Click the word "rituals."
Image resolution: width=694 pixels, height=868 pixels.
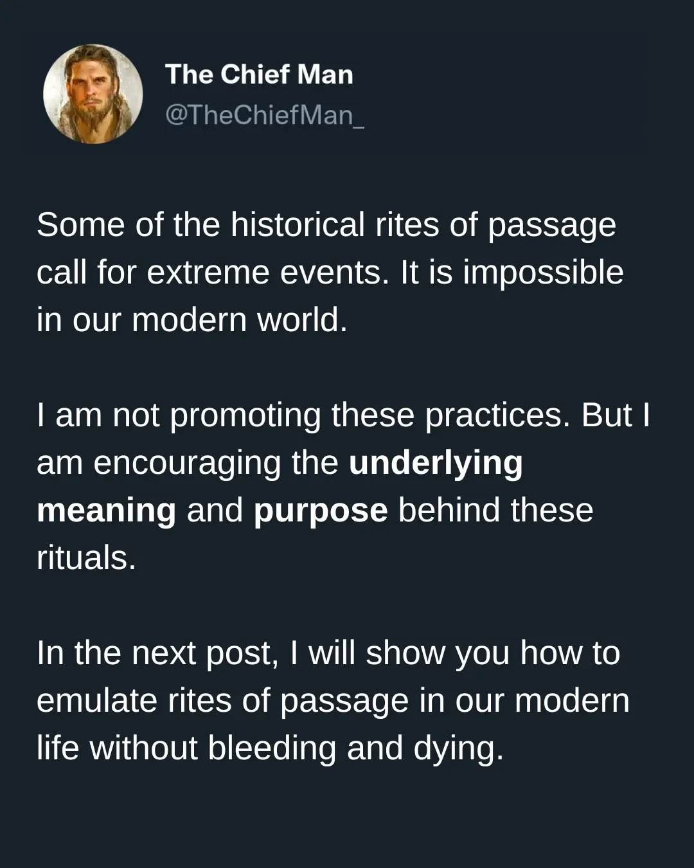tap(86, 558)
